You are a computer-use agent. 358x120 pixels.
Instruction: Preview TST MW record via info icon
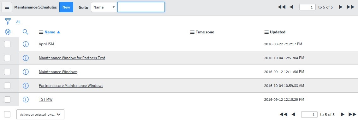[26, 100]
